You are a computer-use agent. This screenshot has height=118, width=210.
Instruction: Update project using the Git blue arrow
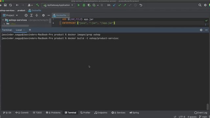coord(114,5)
